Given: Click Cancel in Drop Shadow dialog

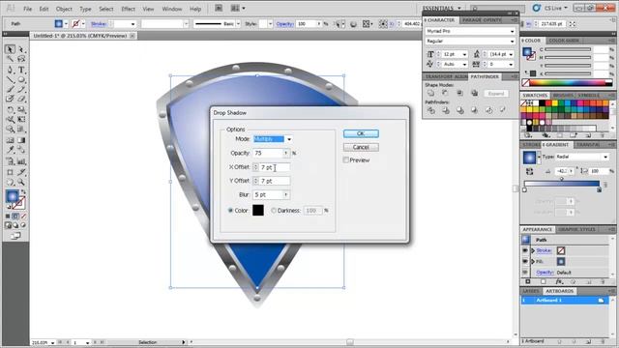Looking at the screenshot, I should tap(361, 147).
